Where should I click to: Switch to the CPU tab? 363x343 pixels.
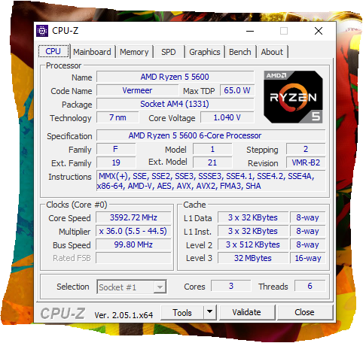pyautogui.click(x=53, y=51)
